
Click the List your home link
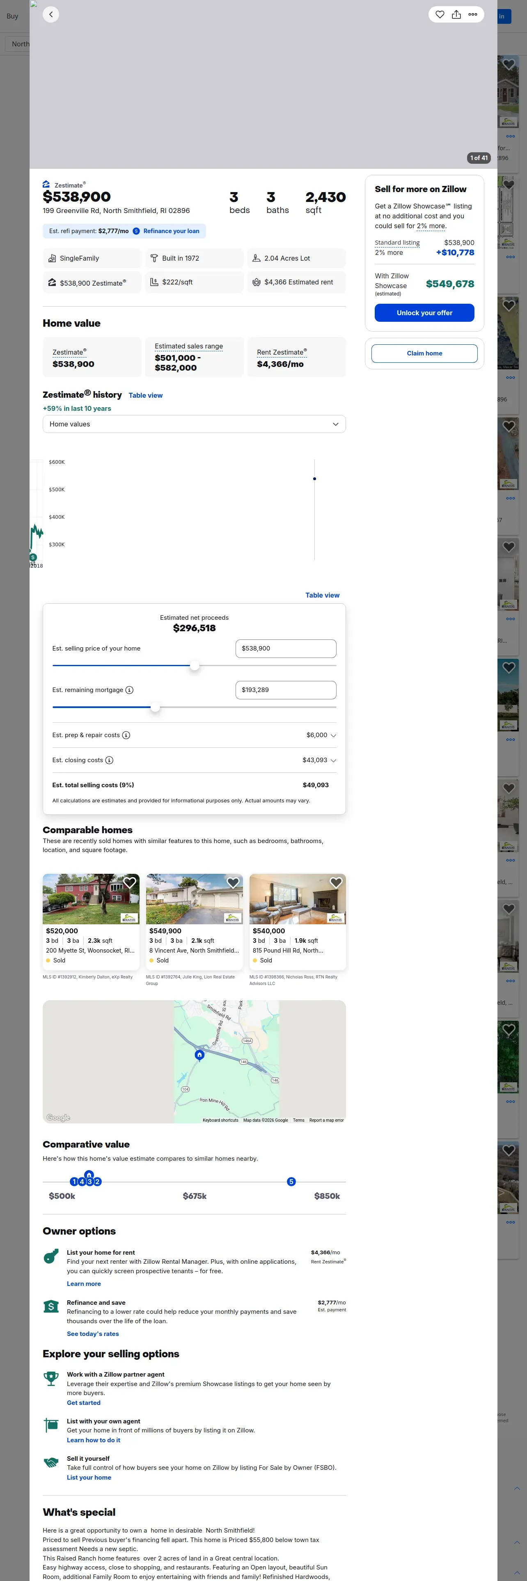point(89,1477)
